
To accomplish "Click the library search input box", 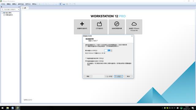I will [x=10, y=9].
